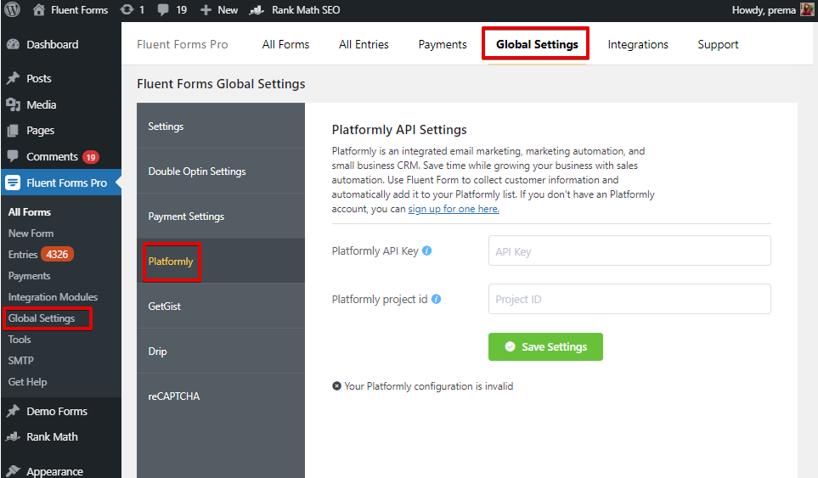Open Dashboard from the sidebar
818x478 pixels.
[52, 44]
